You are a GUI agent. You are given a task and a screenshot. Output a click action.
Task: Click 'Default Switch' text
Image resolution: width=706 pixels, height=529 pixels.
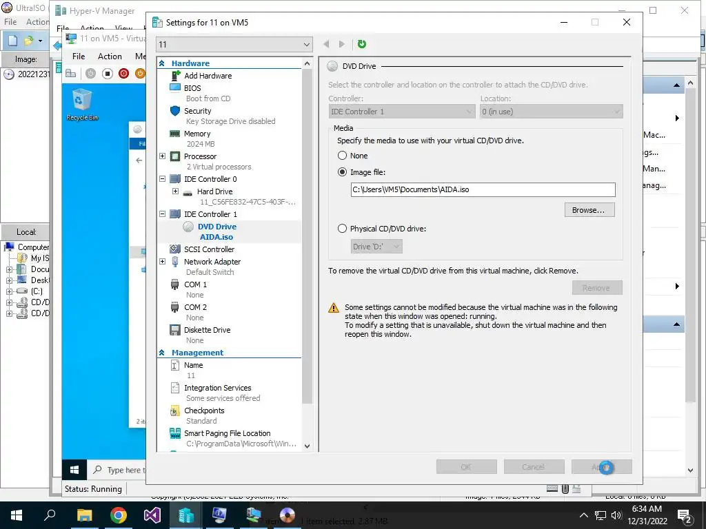210,272
